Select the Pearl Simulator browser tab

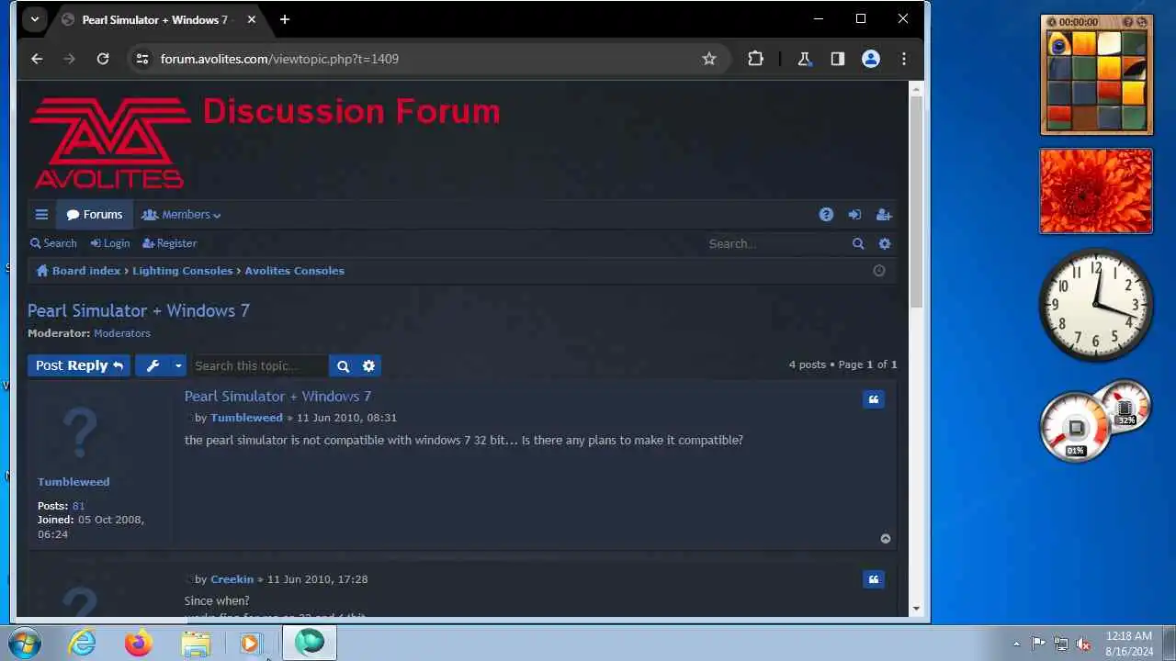[154, 19]
